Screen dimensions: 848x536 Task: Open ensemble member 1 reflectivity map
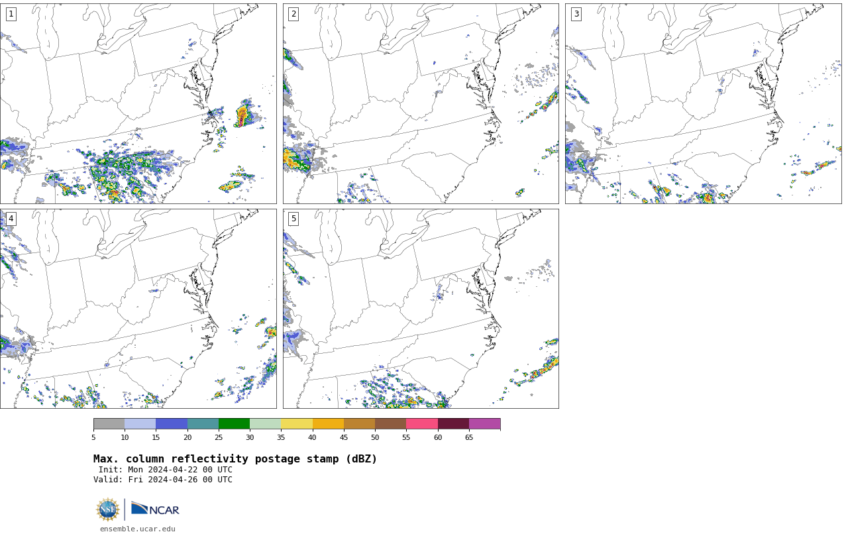click(138, 103)
